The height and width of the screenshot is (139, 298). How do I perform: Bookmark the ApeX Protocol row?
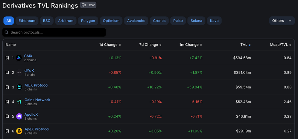coord(7,131)
